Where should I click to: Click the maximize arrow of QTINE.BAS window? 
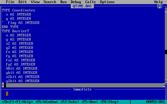point(159,6)
